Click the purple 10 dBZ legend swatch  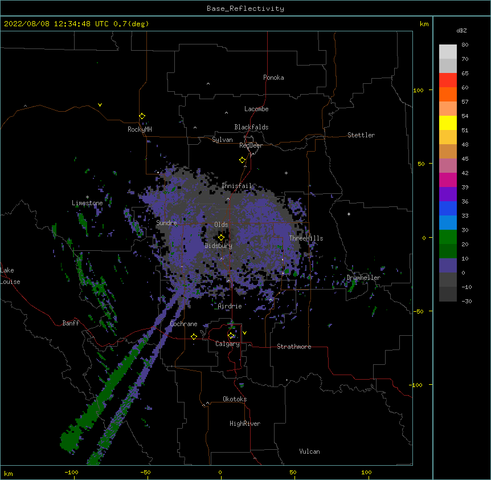[448, 266]
